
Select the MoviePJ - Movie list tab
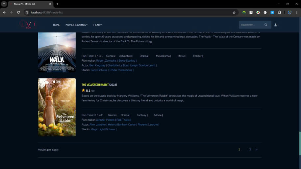pyautogui.click(x=30, y=4)
